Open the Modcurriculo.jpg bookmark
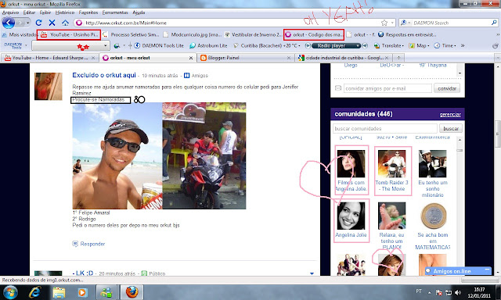The width and height of the screenshot is (501, 300). (193, 34)
